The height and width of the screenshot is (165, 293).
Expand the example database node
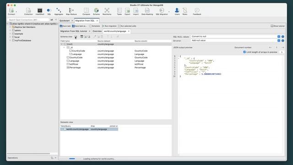10,33
